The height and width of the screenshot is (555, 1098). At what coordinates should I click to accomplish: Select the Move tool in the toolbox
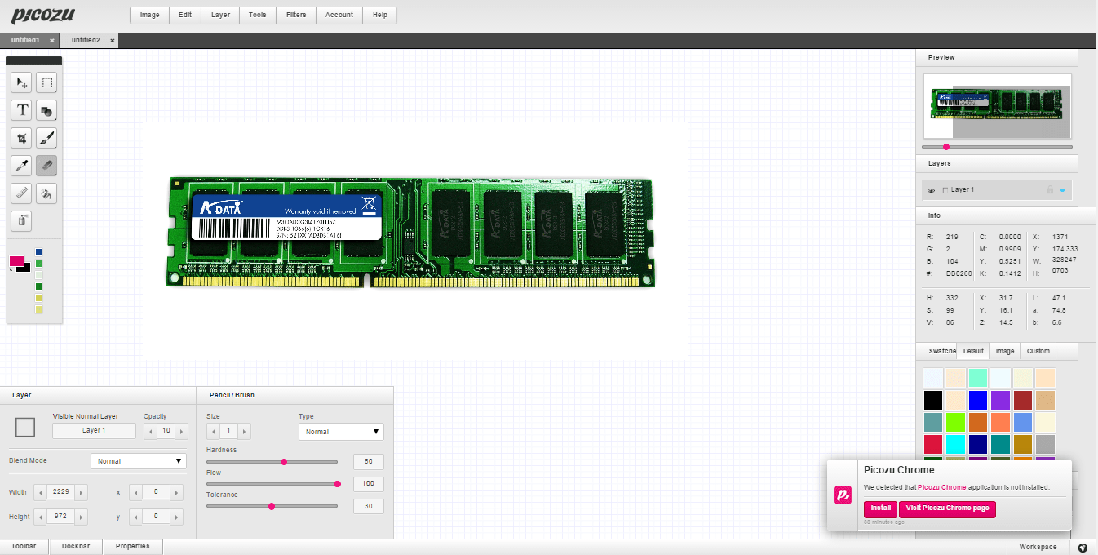point(22,82)
